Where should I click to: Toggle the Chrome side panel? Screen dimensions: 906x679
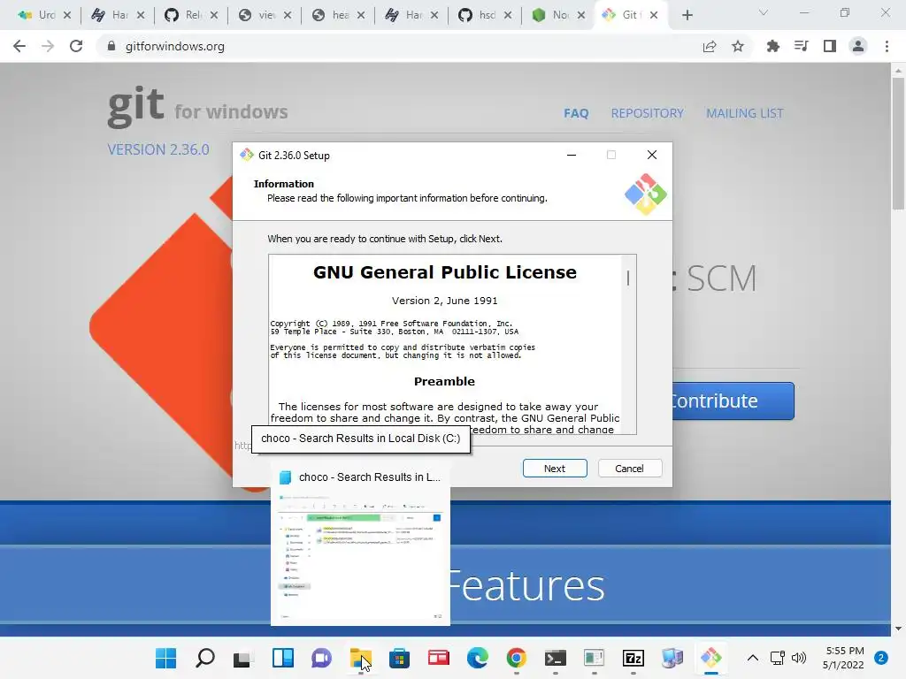(830, 46)
